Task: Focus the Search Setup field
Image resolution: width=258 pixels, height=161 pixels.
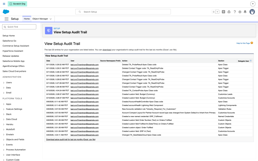Action: [x=123, y=12]
